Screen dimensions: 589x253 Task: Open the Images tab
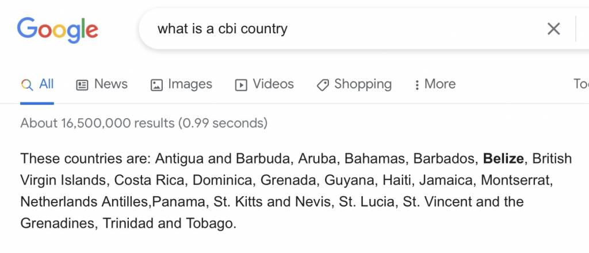(x=181, y=84)
